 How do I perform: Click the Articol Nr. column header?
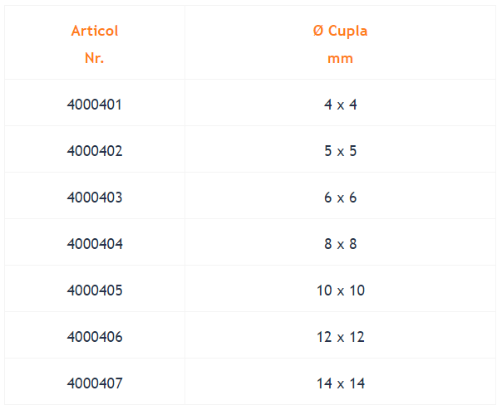pyautogui.click(x=95, y=42)
